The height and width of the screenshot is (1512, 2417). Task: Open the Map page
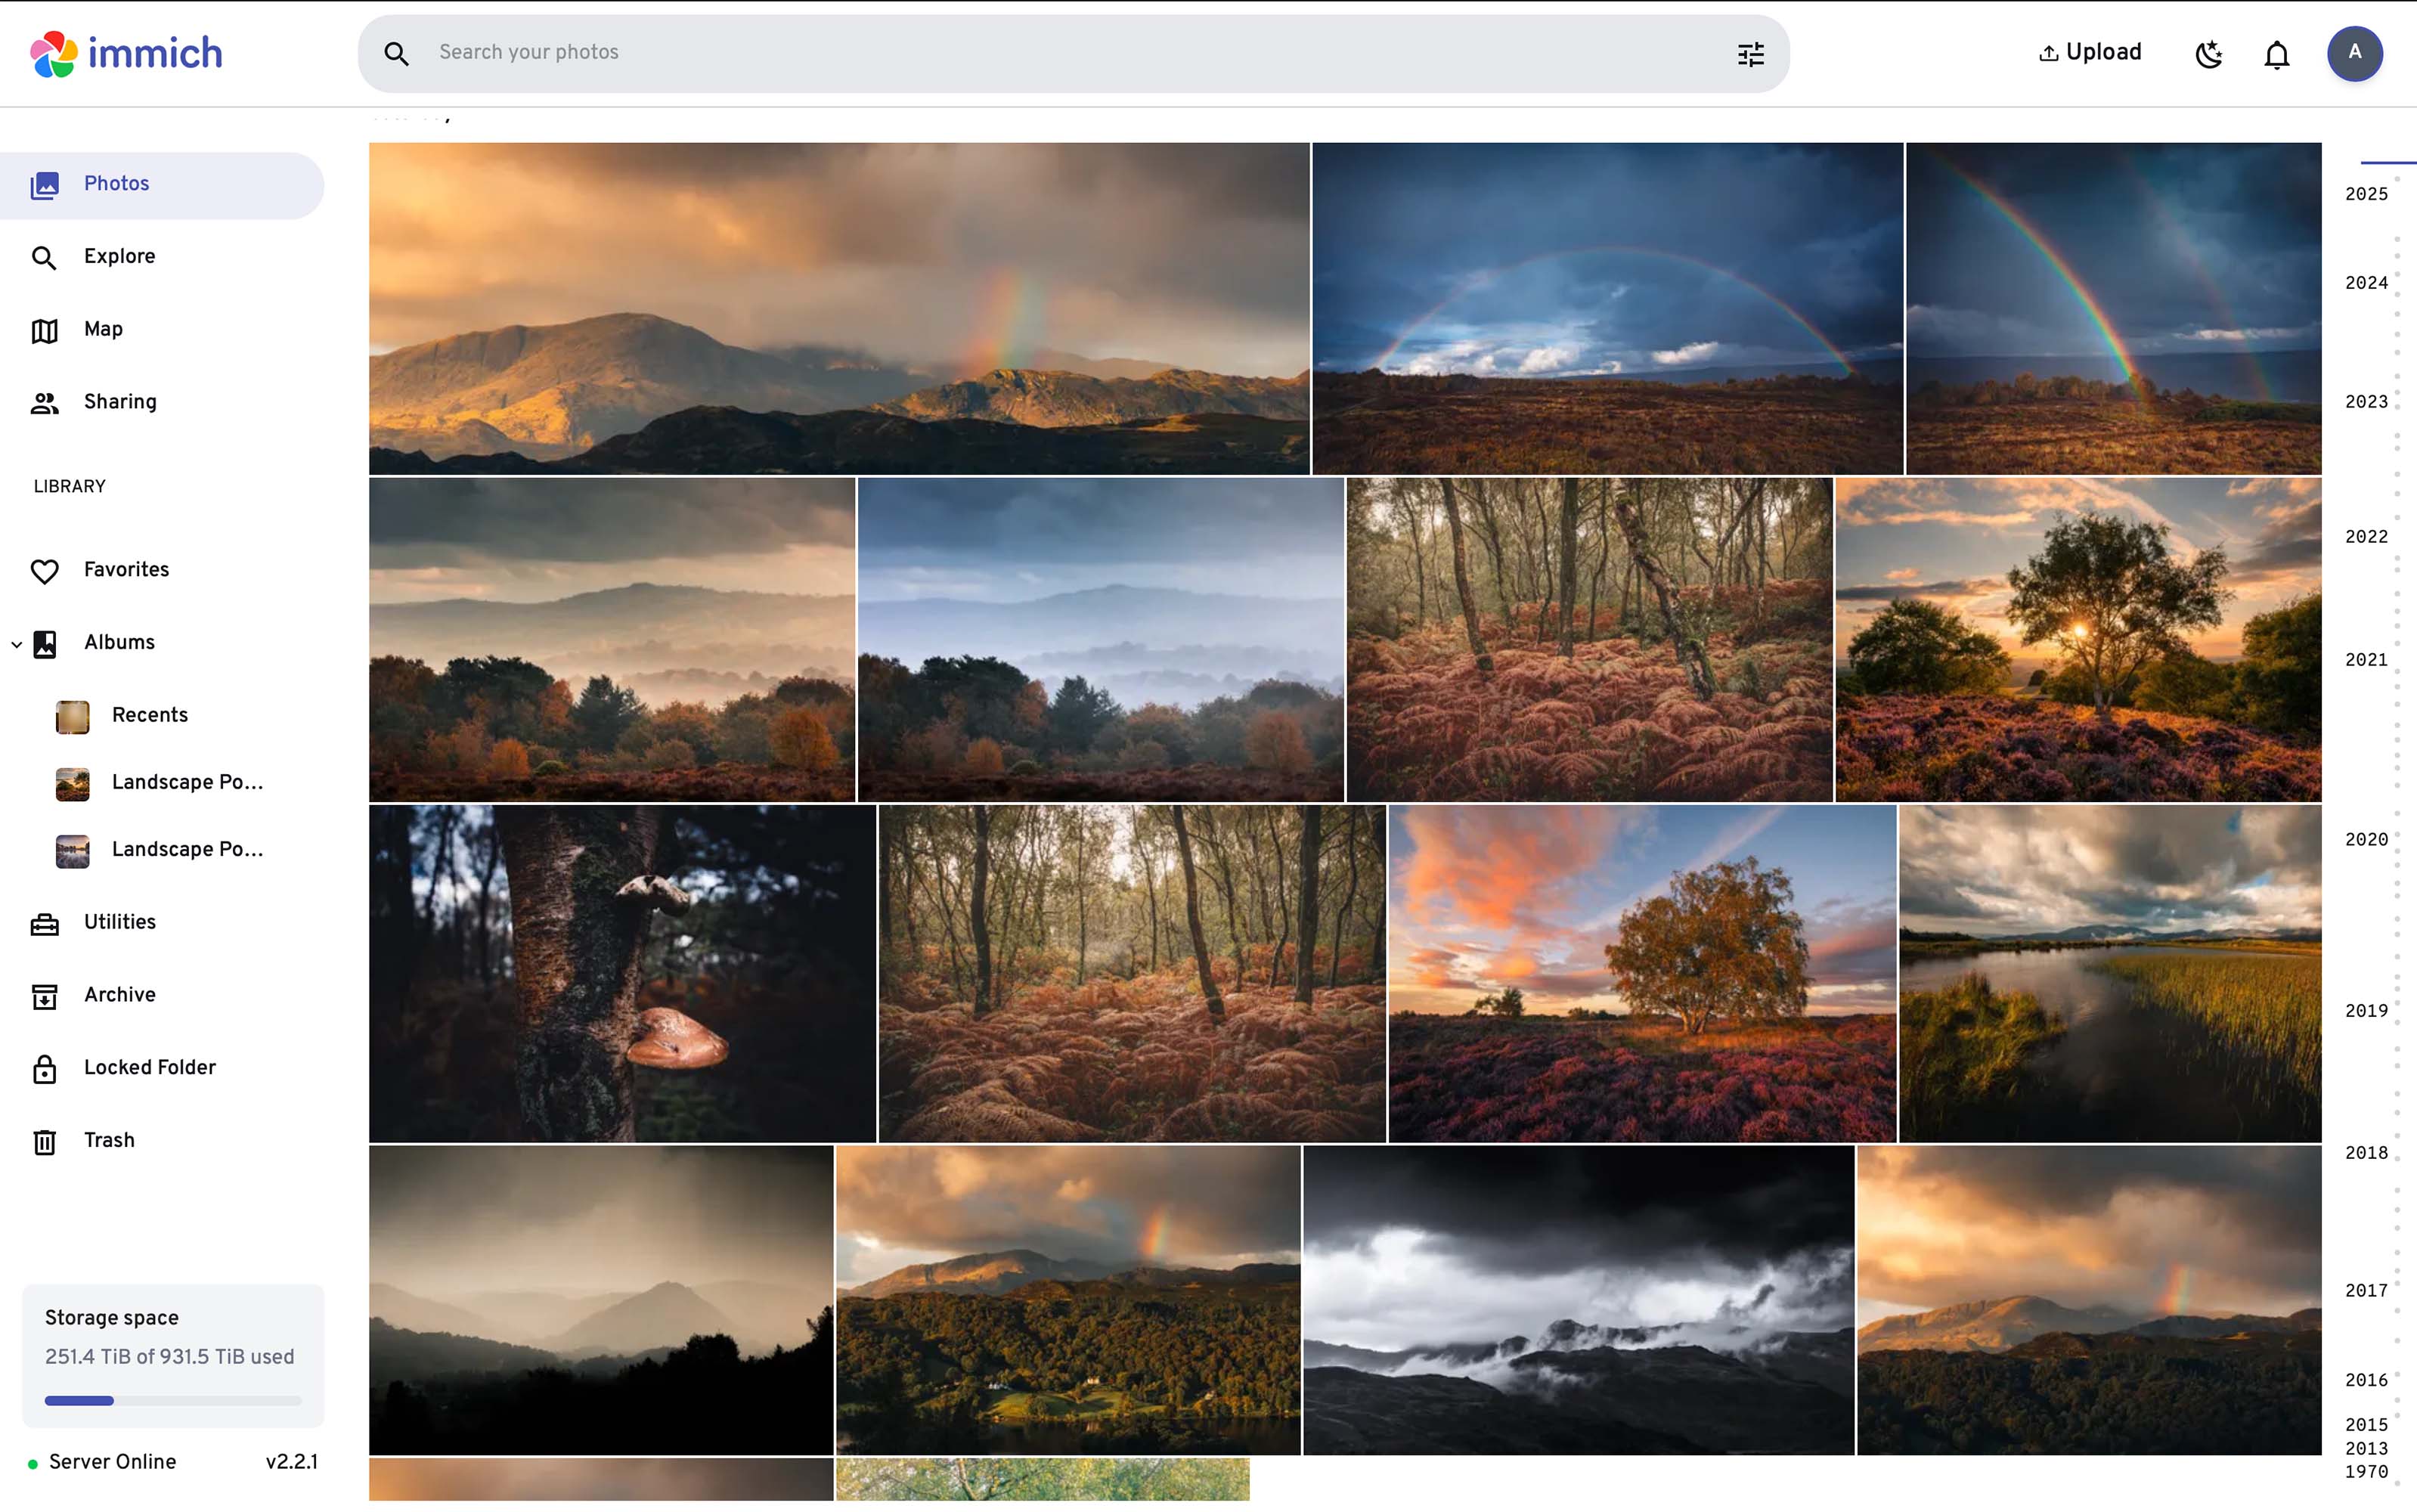pyautogui.click(x=103, y=329)
